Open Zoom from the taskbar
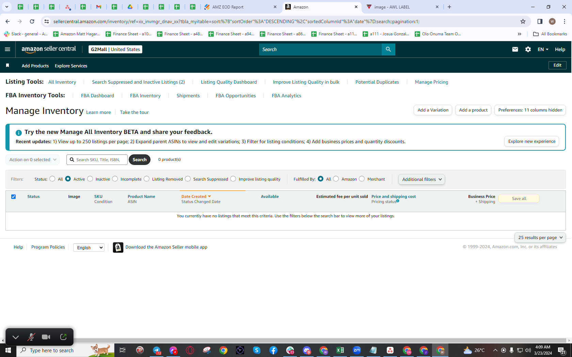 (357, 350)
